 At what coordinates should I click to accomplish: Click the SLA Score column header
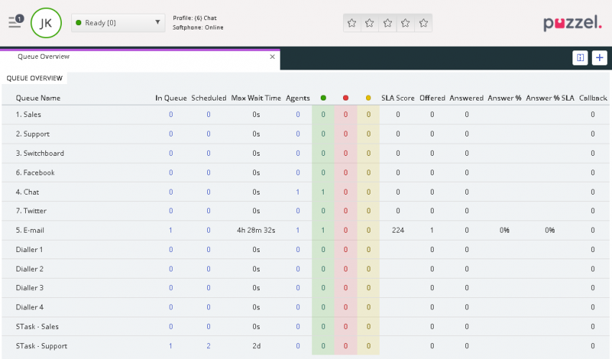pos(398,98)
